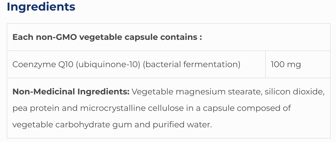The height and width of the screenshot is (142, 336).
Task: Click the word "contains" in table header
Action: (x=179, y=37)
